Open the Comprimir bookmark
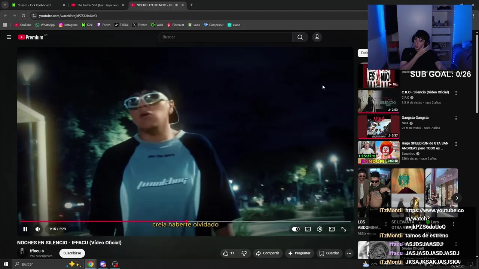This screenshot has width=479, height=269. tap(213, 25)
